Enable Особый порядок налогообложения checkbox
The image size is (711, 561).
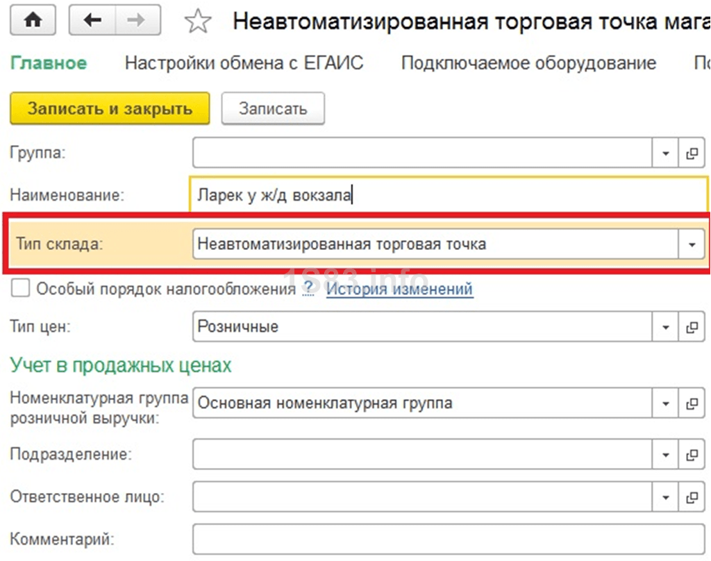pos(21,289)
